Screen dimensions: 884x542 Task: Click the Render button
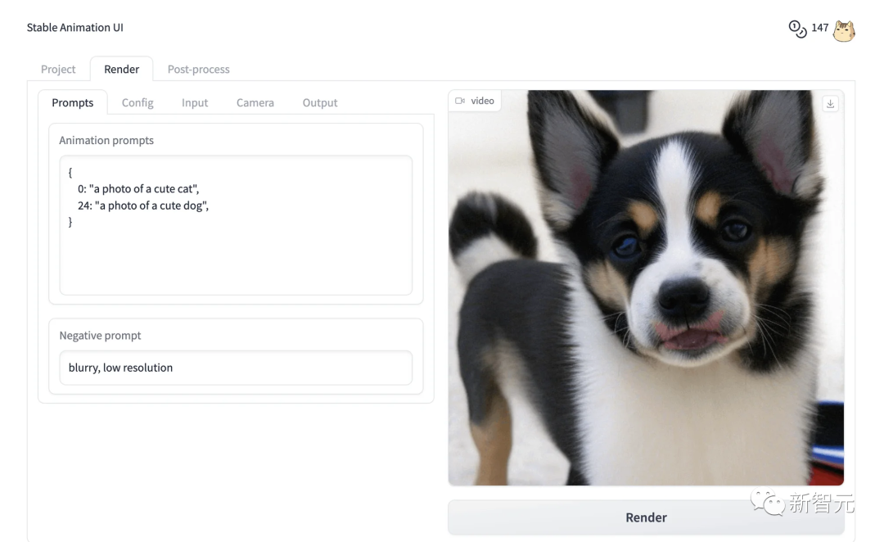pos(646,517)
